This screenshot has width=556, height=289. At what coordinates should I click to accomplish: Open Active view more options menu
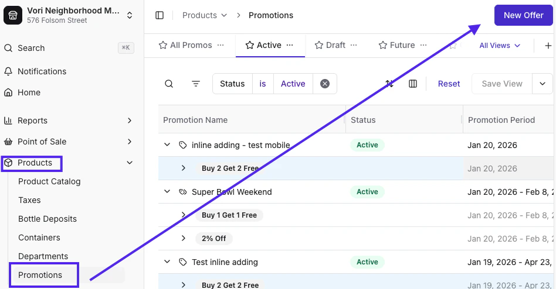click(290, 45)
